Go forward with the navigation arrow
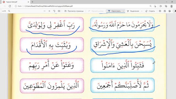This screenshot has width=176, height=99. click(5, 6)
